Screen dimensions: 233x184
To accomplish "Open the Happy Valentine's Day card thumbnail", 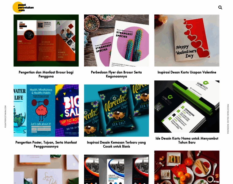I will pos(187,40).
